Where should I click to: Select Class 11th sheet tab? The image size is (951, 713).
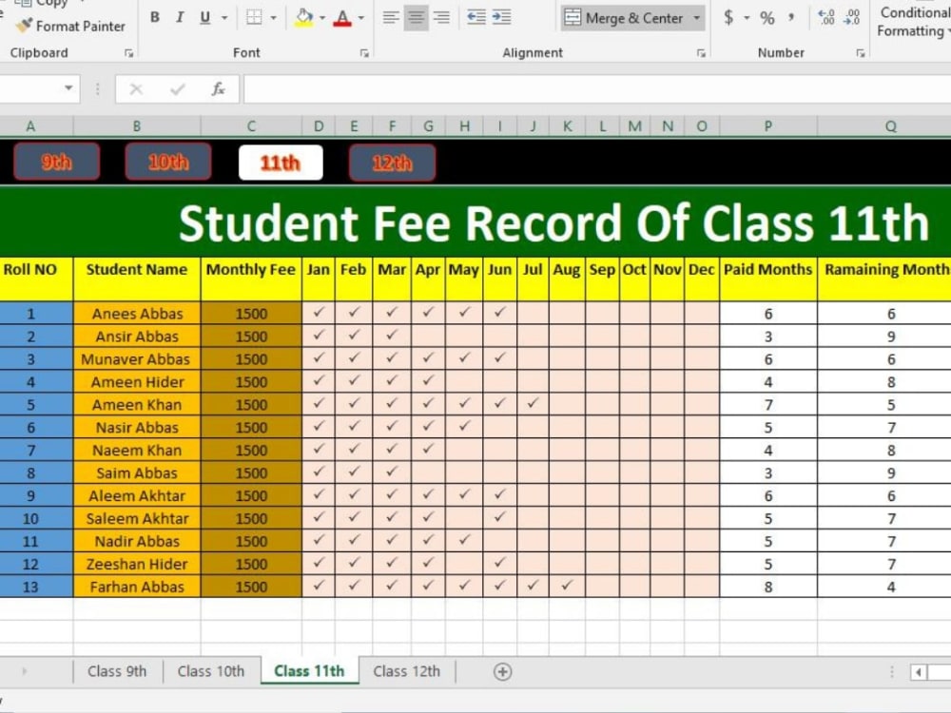[x=309, y=671]
